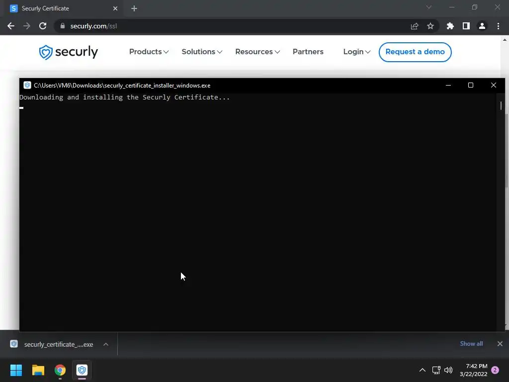Open the Partners page
This screenshot has width=509, height=382.
(308, 52)
